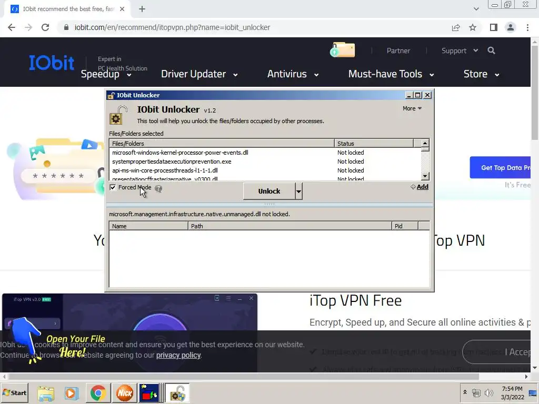Open the privacy policy link
This screenshot has height=404, width=539.
click(178, 355)
